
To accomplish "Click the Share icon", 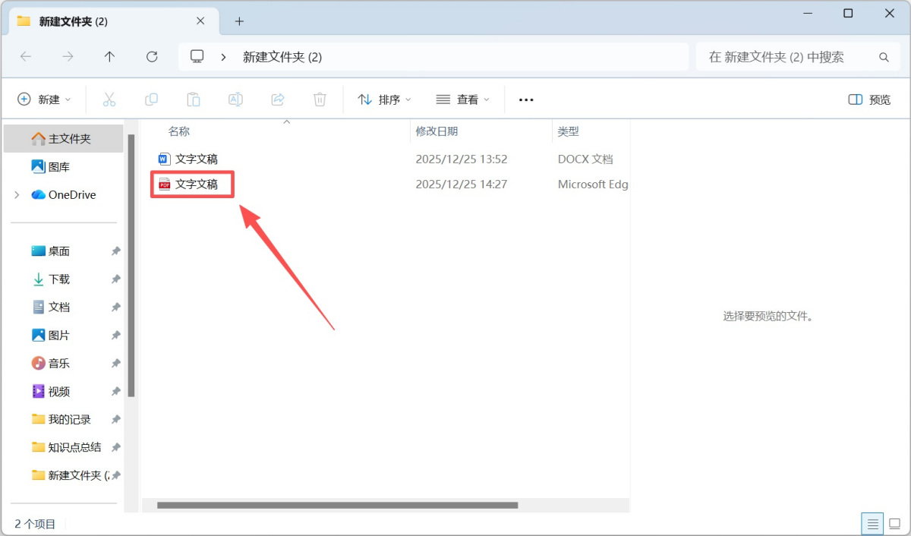I will [277, 99].
